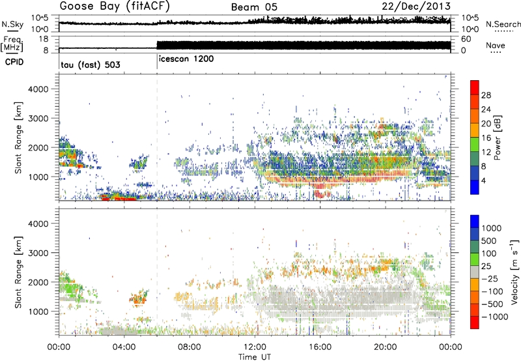The image size is (521, 361).
Task: Click the frequency band trace after 06:00
Action: [303, 46]
